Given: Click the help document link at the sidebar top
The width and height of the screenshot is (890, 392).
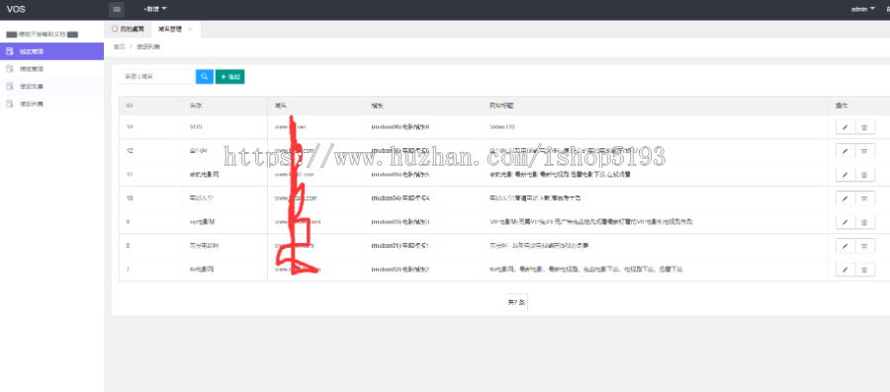Looking at the screenshot, I should (x=42, y=34).
